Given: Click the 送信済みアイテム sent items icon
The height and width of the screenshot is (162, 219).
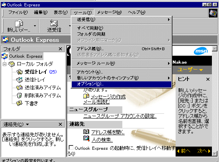Looking at the screenshot, I should [x=19, y=88].
